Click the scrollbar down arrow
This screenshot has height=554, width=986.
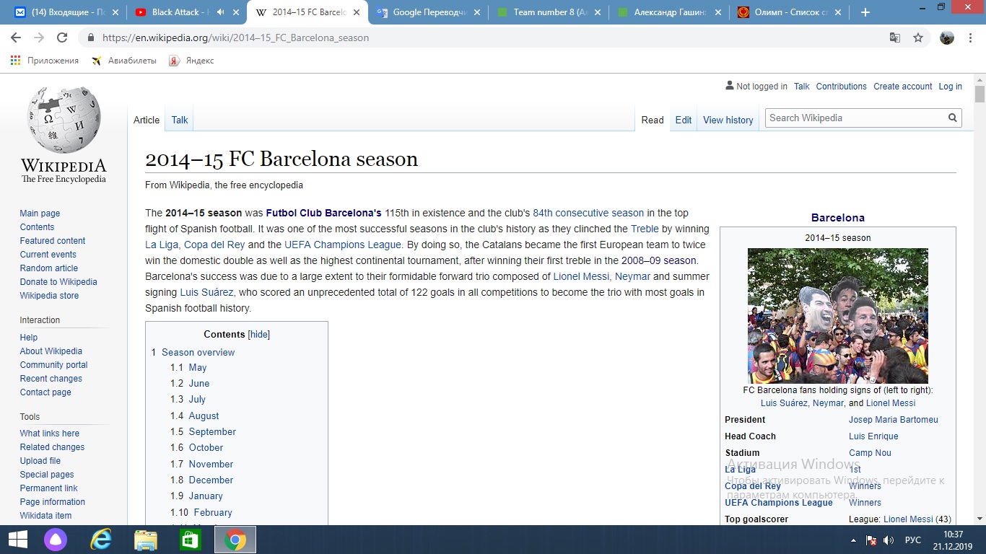(x=980, y=519)
